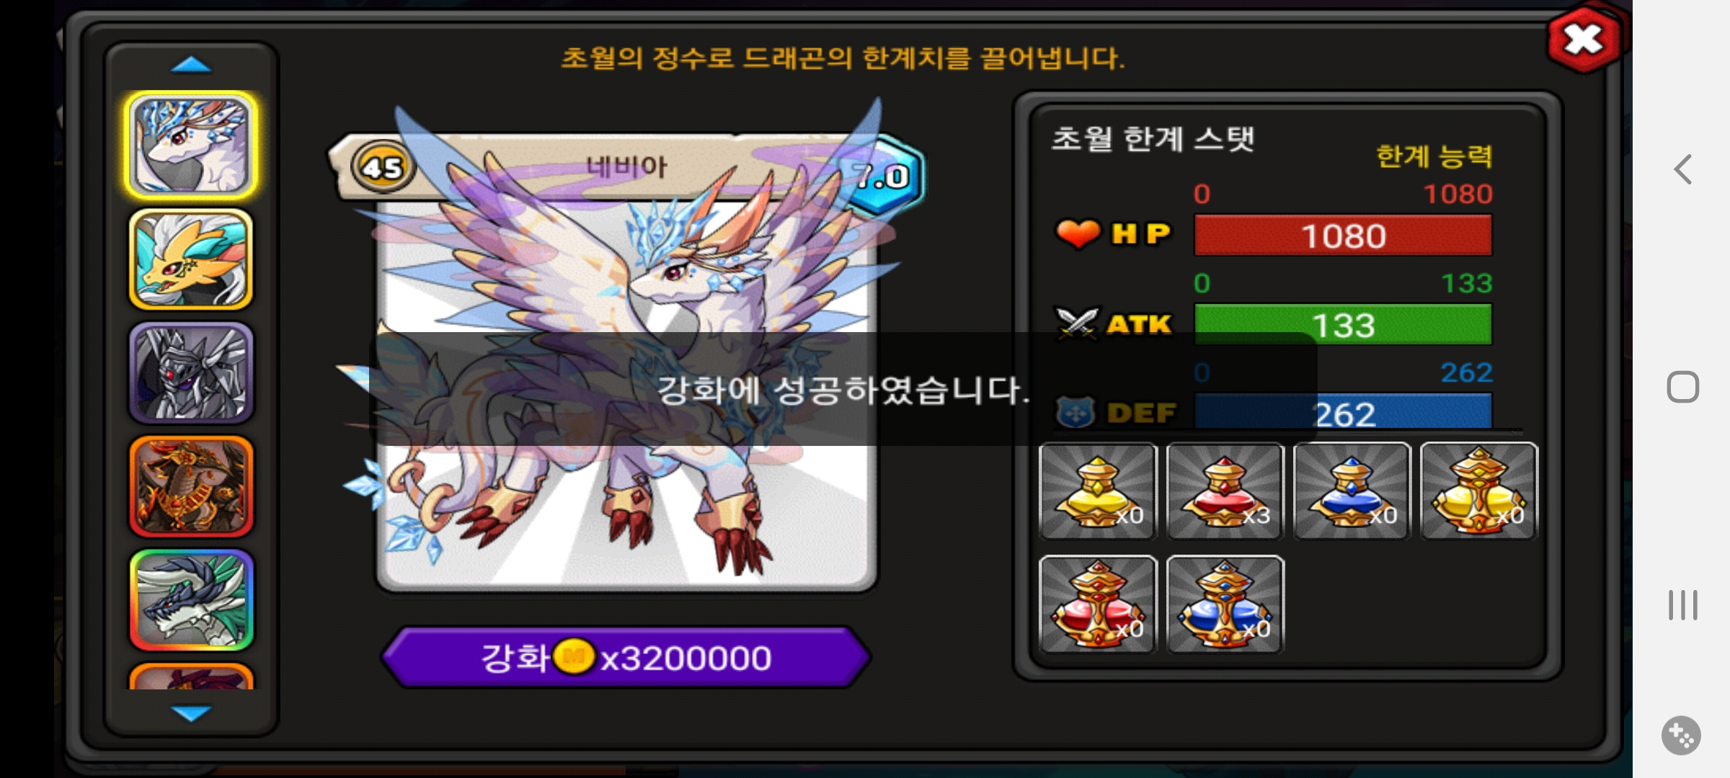Choose the fiery red-orange dragon portrait
The width and height of the screenshot is (1730, 778).
pos(191,486)
